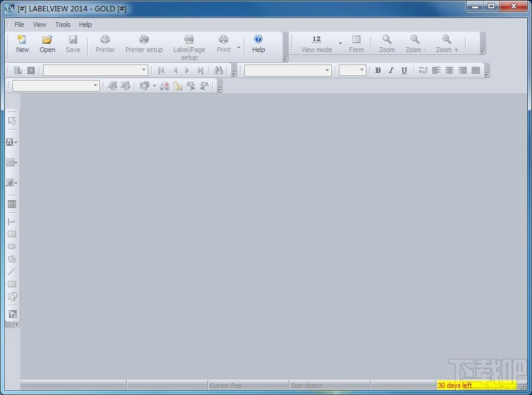Minimize the LABELVIEW window

(x=475, y=7)
